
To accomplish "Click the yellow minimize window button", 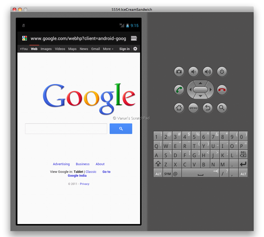I will click(20, 9).
